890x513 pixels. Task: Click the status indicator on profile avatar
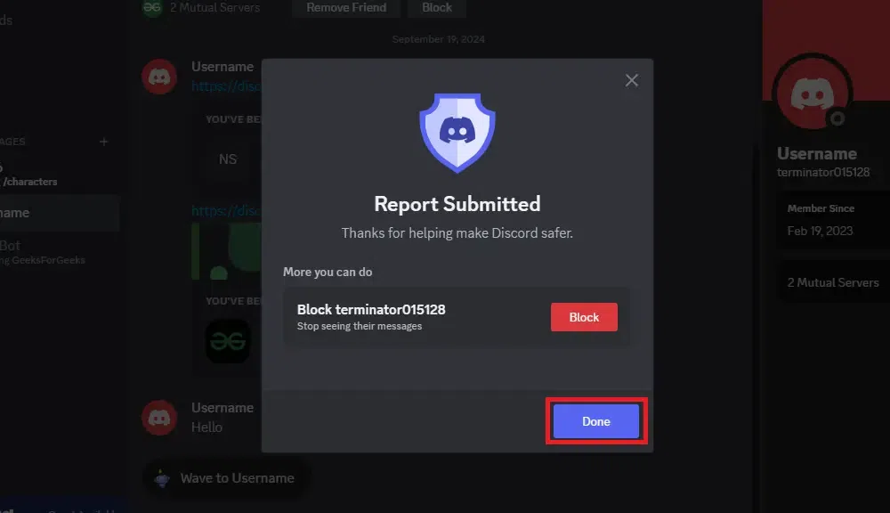coord(837,118)
